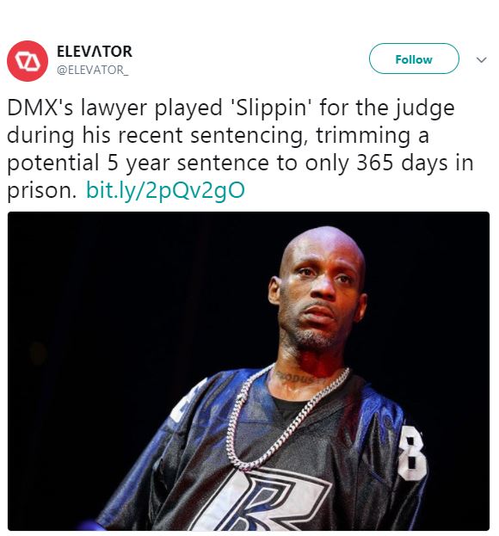Click the tweet text body

240,149
